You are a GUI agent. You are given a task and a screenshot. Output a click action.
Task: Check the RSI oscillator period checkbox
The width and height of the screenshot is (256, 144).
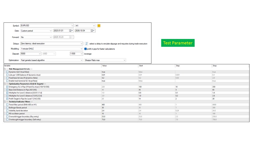point(7,114)
